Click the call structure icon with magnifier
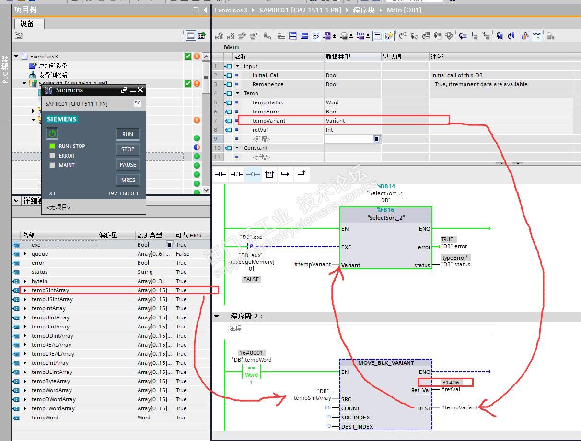The height and width of the screenshot is (441, 581). tap(525, 36)
